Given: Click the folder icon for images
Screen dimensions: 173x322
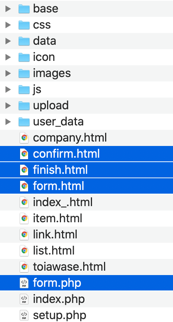Looking at the screenshot, I should 24,73.
